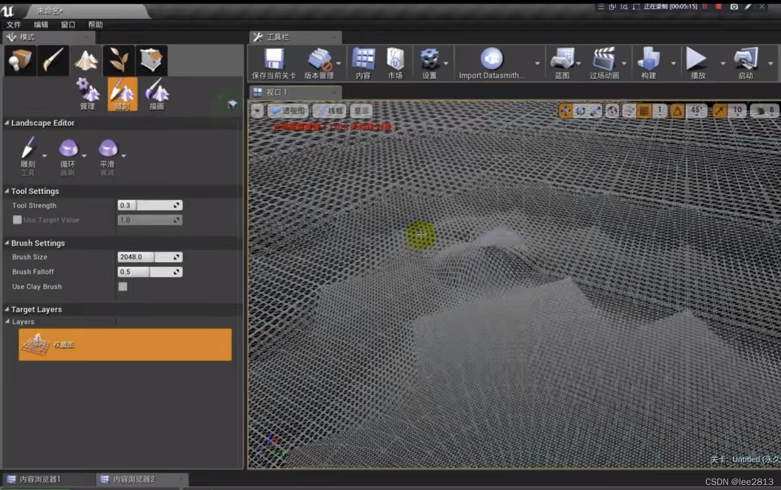Select the Landscape mode mountain icon
This screenshot has height=490, width=781.
tap(86, 61)
